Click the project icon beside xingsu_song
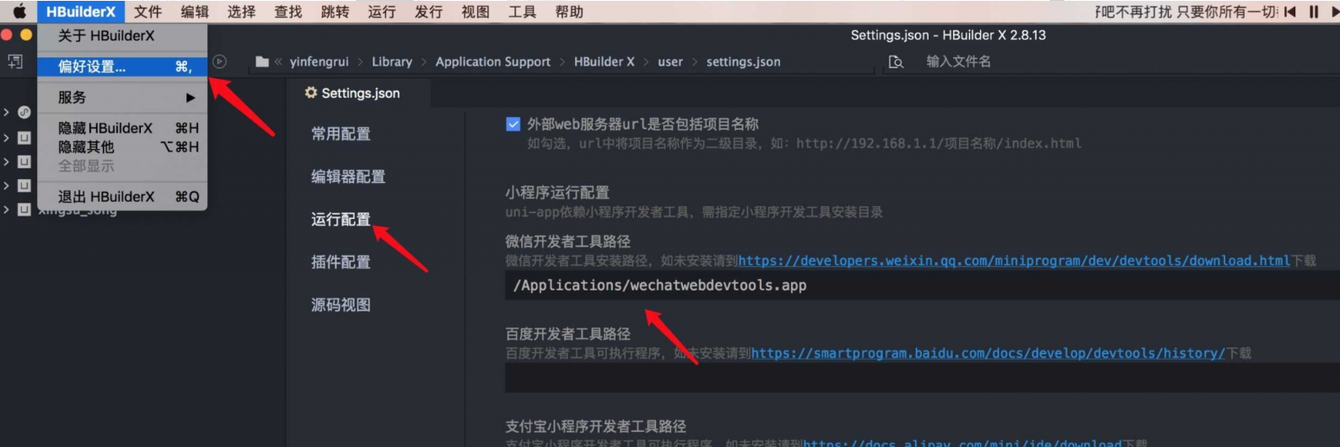 (24, 210)
